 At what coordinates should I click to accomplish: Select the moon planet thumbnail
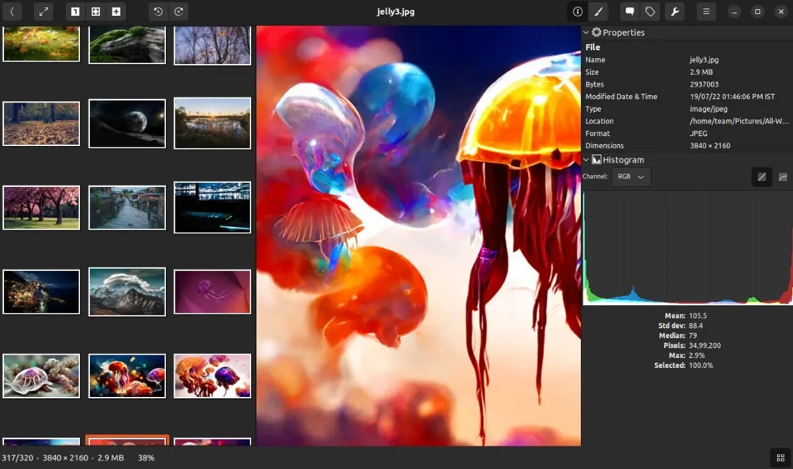pos(127,124)
